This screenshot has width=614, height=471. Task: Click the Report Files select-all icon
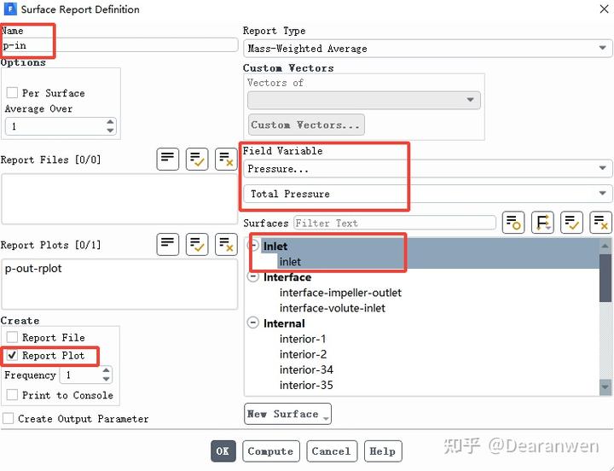[197, 159]
